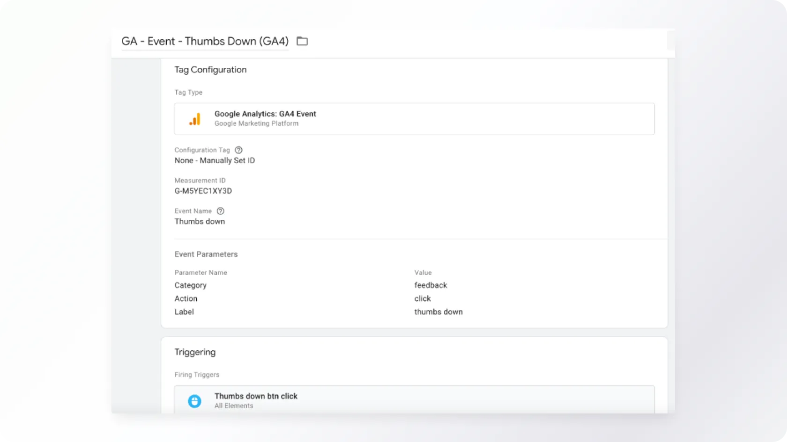Click the click parameter value

click(423, 298)
